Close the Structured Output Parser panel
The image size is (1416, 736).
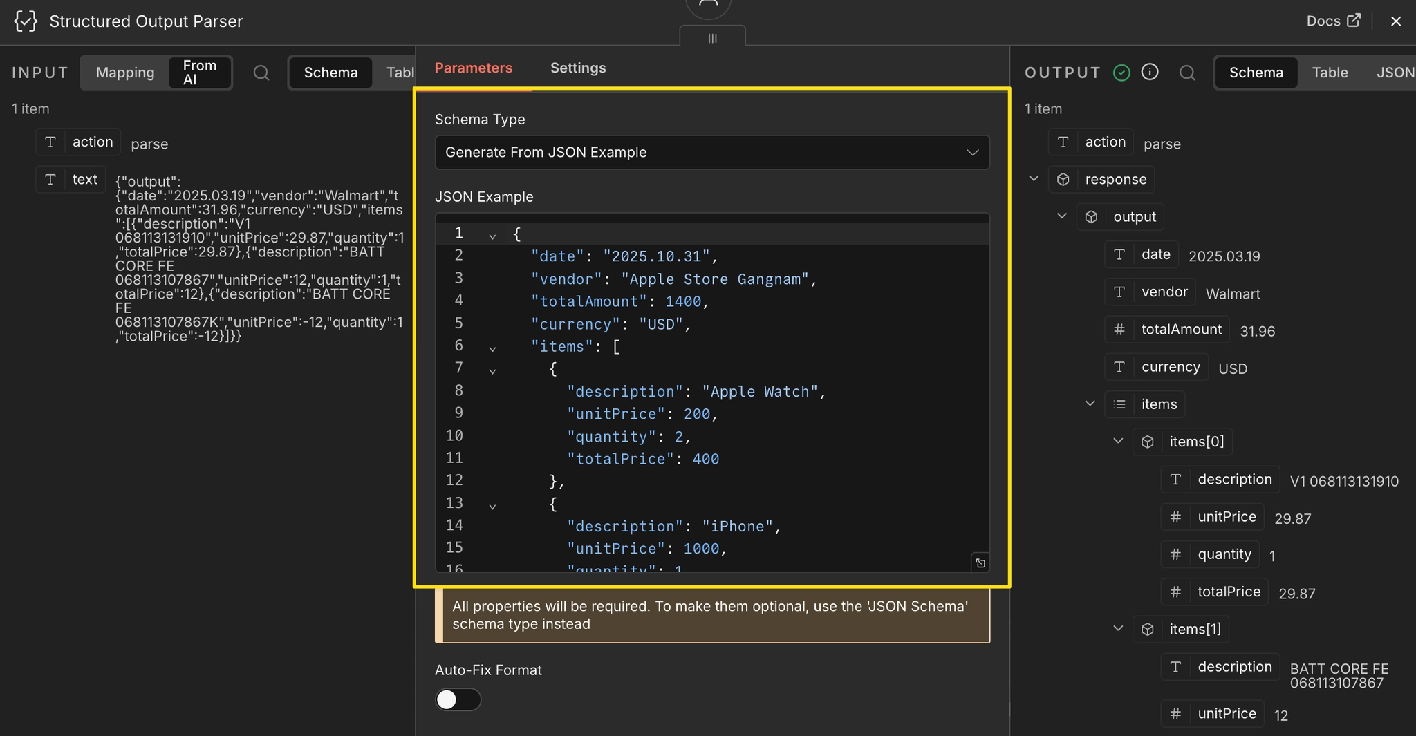point(1395,21)
